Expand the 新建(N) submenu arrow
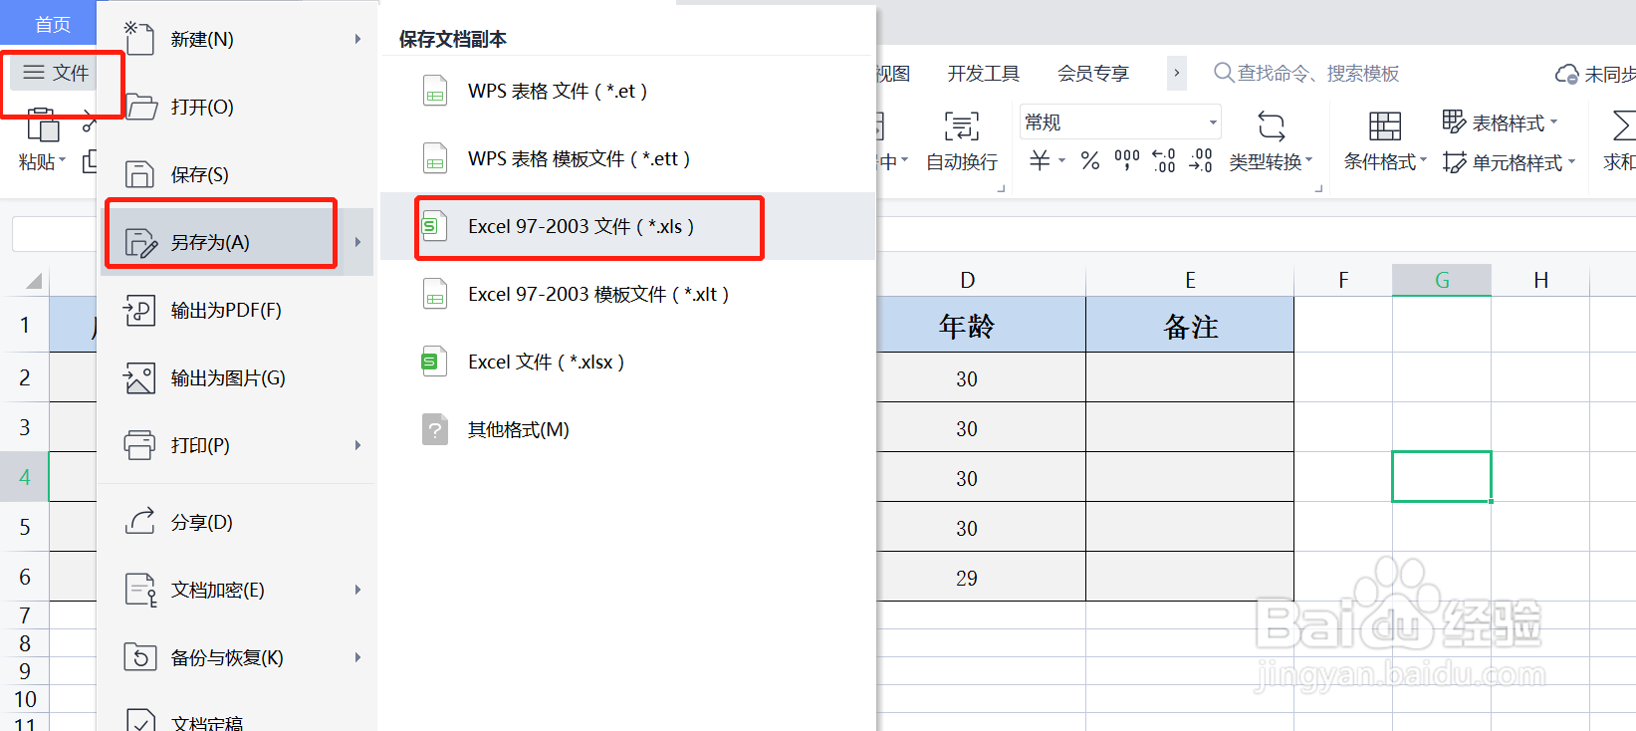The height and width of the screenshot is (731, 1636). pyautogui.click(x=357, y=39)
